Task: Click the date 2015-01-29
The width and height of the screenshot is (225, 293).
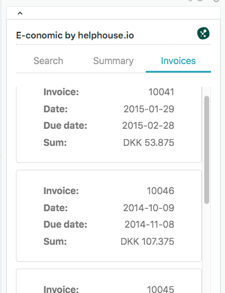Action: (149, 109)
